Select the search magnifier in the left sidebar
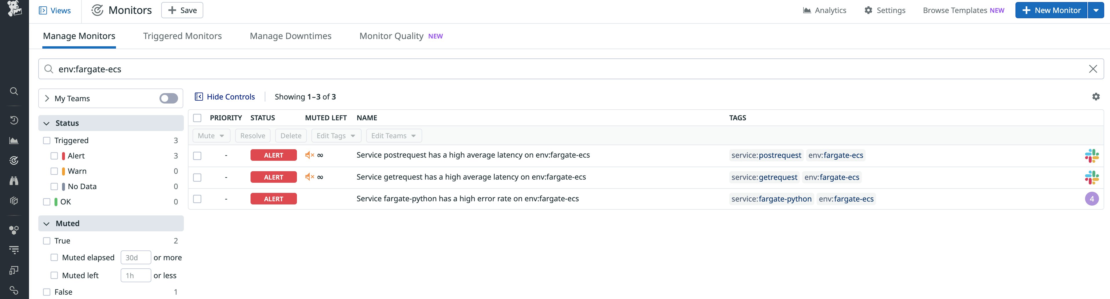1110x299 pixels. point(14,91)
